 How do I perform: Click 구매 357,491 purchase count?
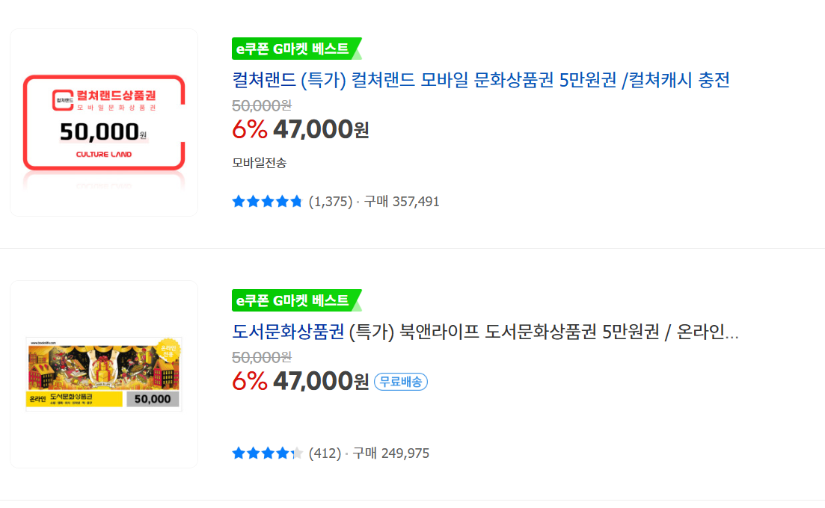pyautogui.click(x=402, y=202)
